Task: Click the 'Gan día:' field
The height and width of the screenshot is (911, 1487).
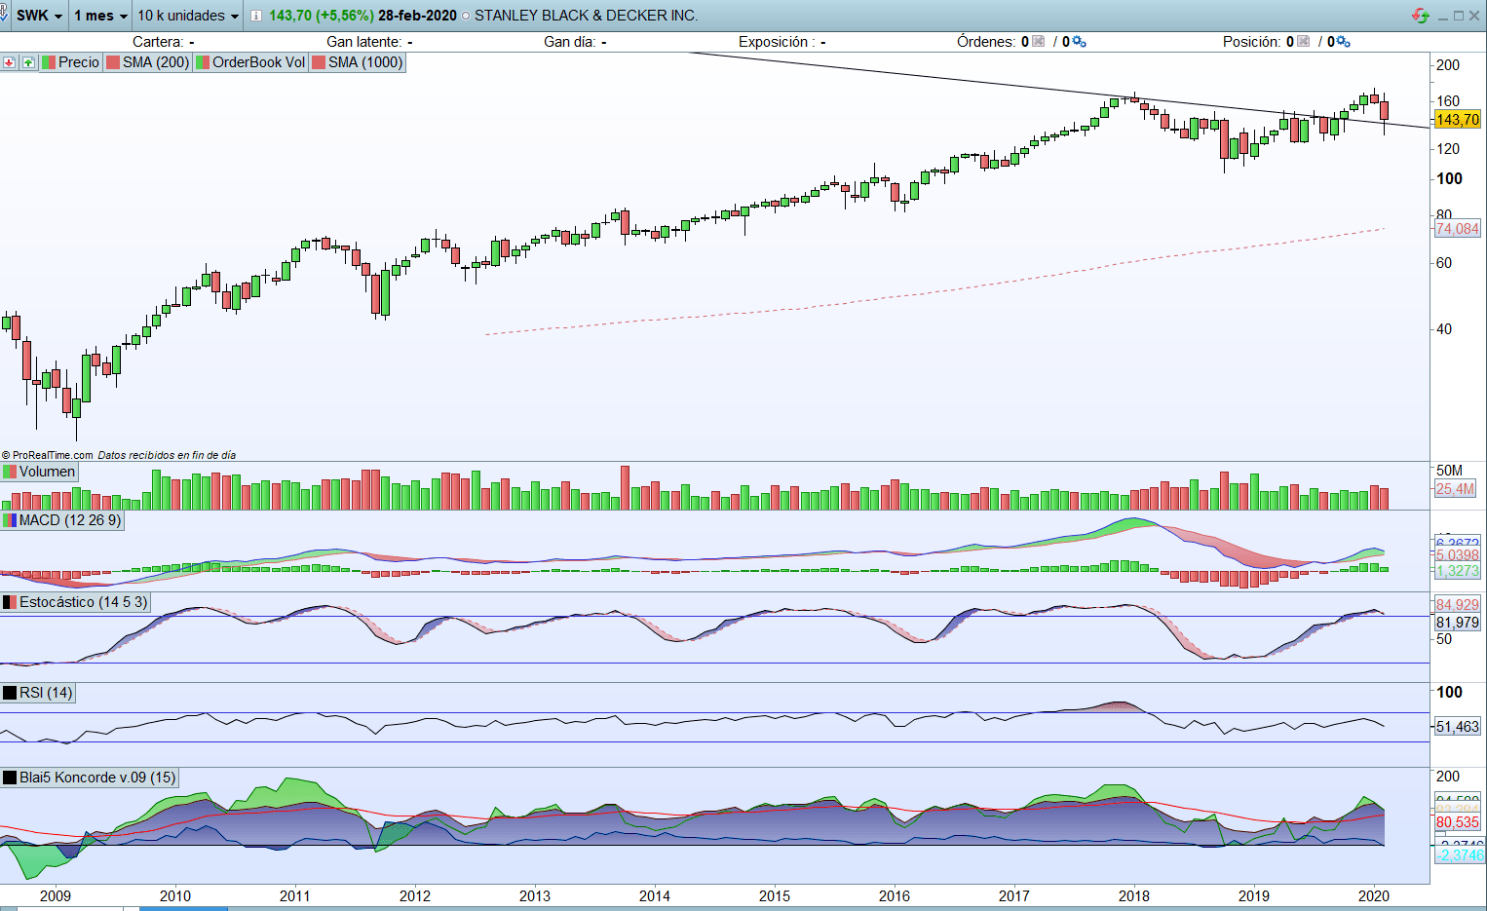Action: point(575,42)
